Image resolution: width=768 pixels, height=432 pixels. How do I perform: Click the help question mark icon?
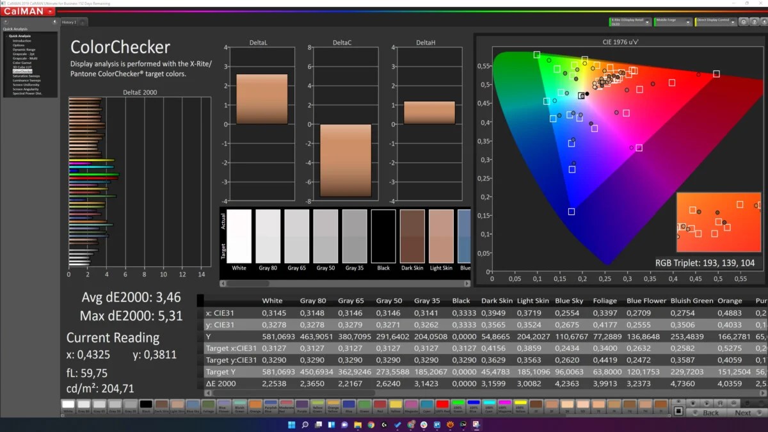click(754, 22)
